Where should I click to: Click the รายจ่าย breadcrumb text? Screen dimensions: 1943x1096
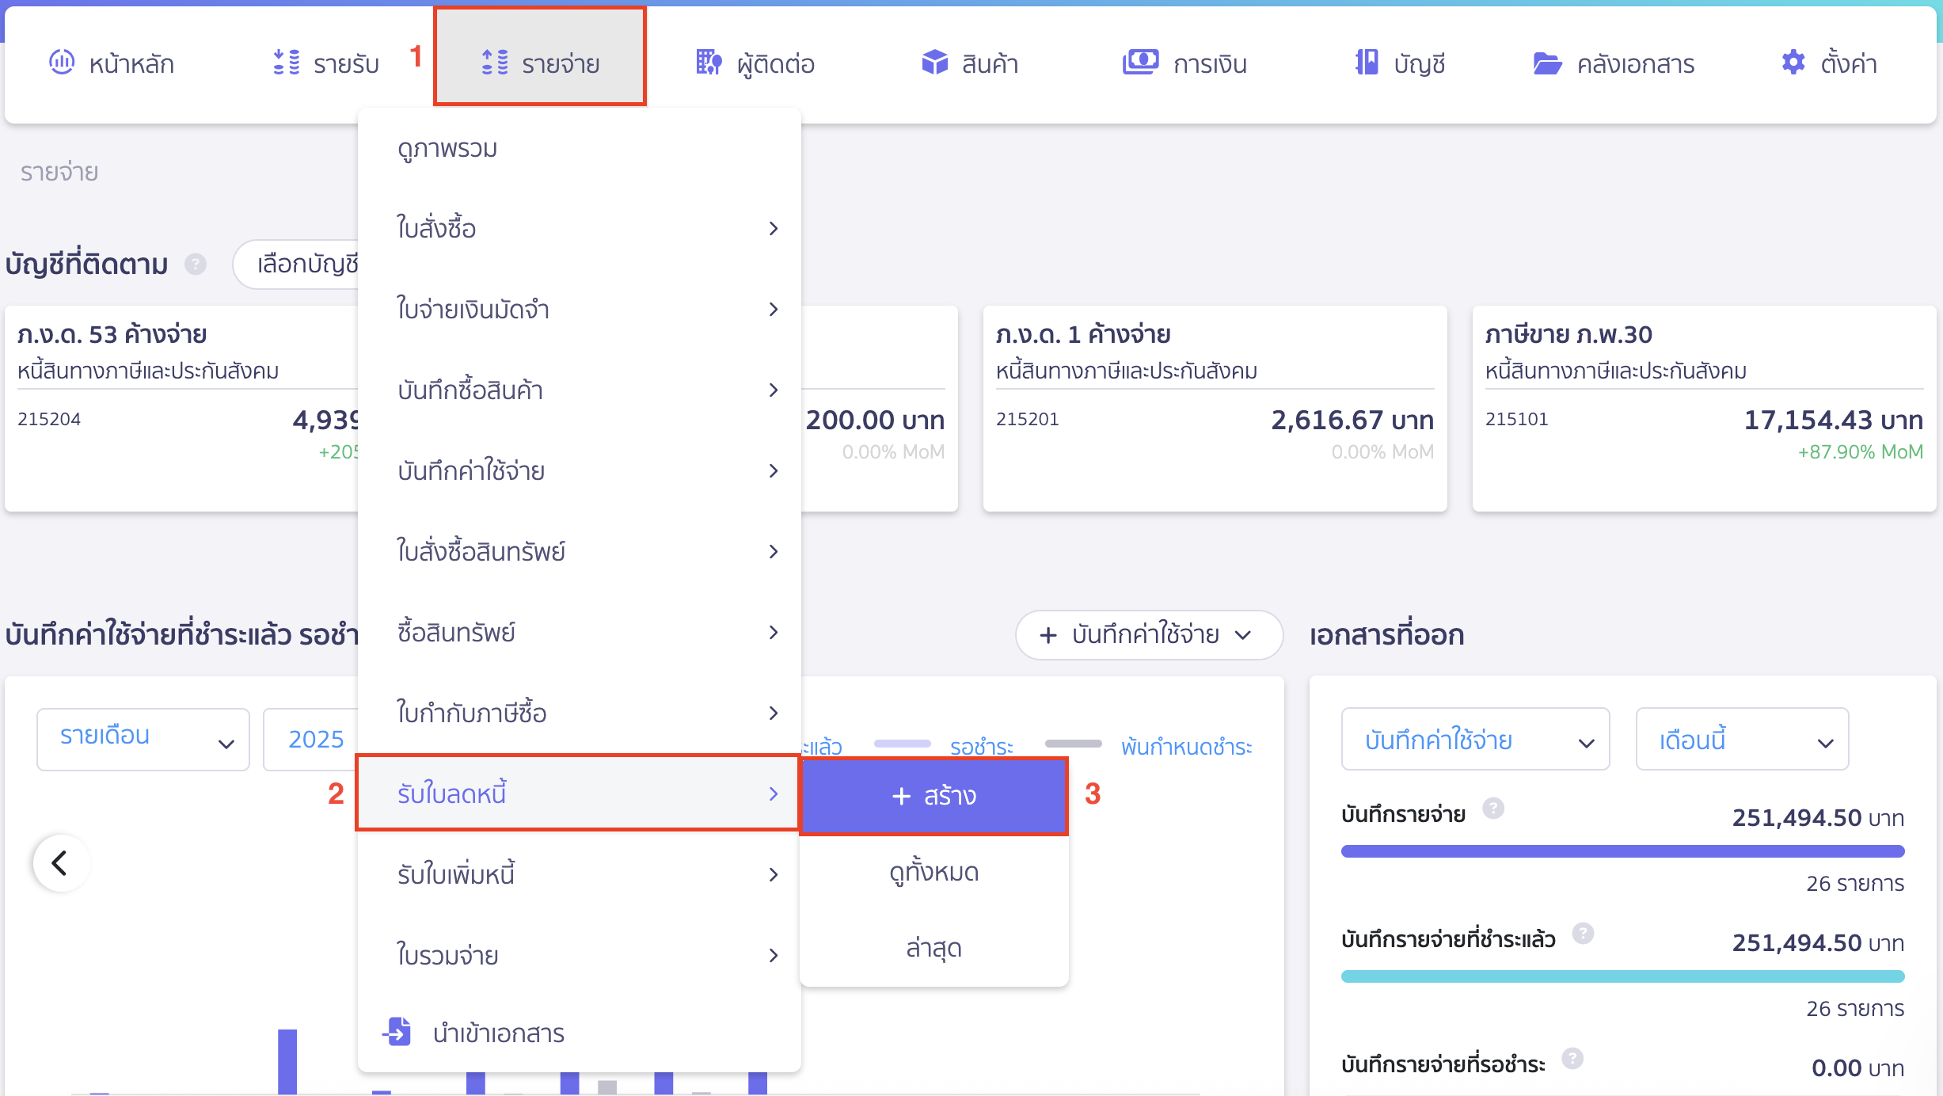click(59, 172)
